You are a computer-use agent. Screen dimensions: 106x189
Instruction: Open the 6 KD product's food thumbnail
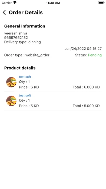coord(11,82)
